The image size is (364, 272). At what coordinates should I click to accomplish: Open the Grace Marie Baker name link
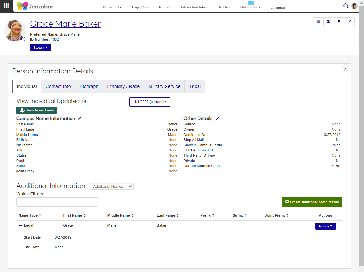coord(65,24)
